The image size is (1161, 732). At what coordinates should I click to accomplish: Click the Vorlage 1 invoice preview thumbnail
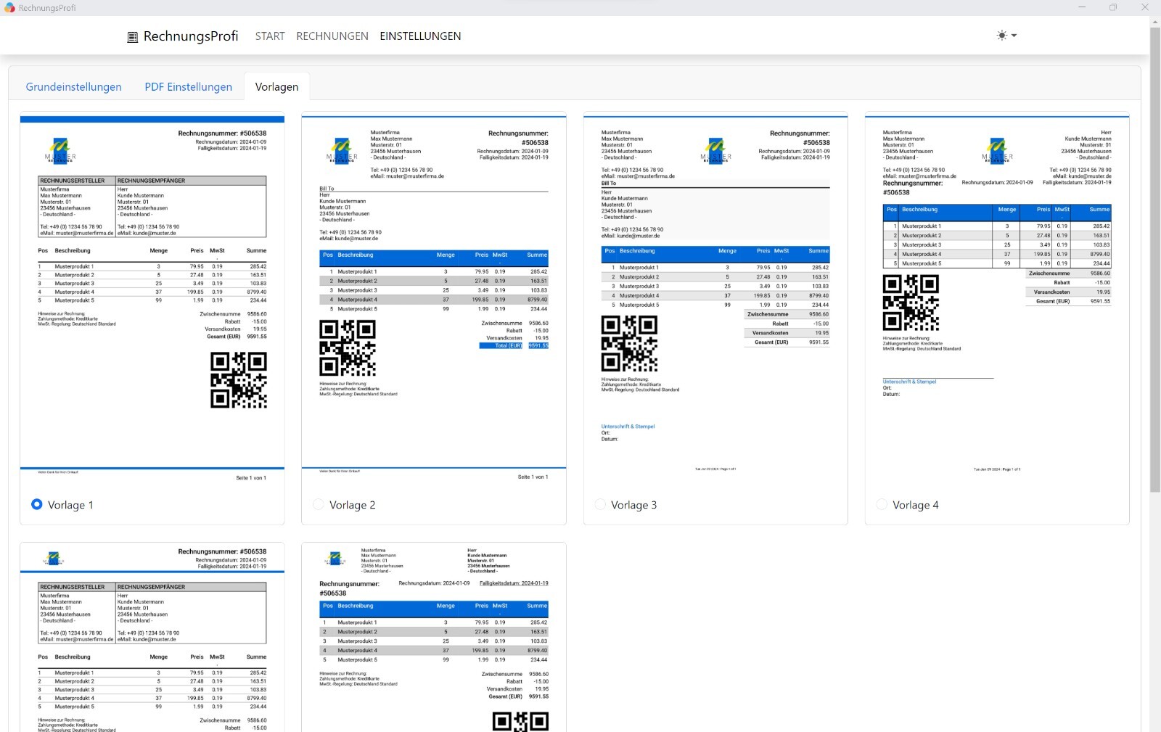click(152, 299)
